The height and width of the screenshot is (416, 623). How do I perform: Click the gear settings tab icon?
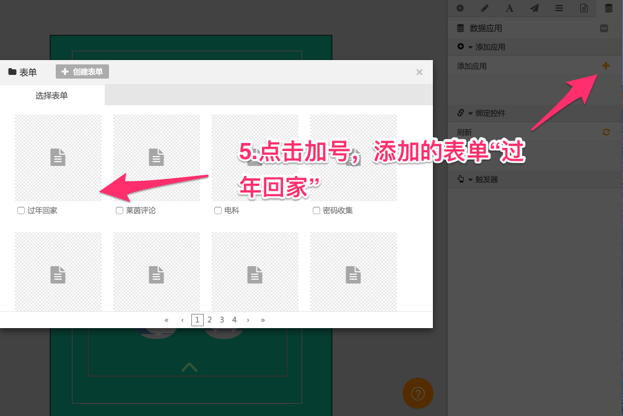click(460, 8)
